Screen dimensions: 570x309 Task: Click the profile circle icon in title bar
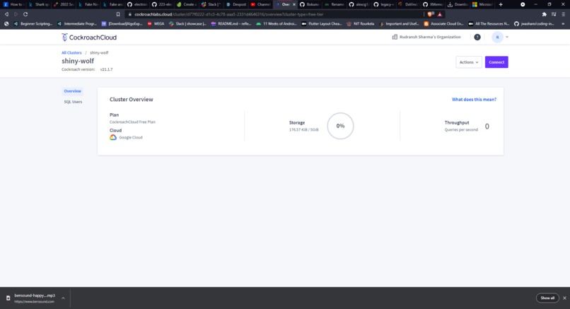(523, 4)
